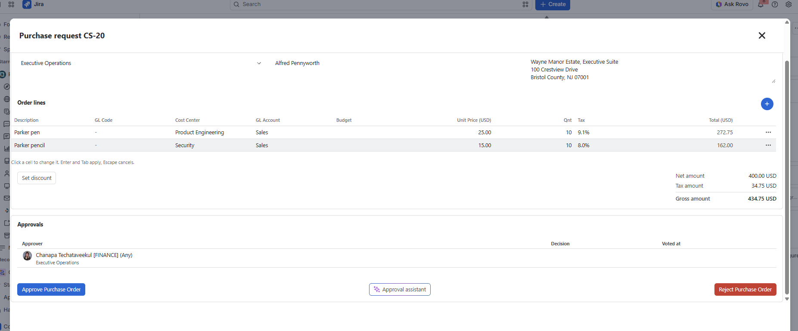Click the 162.00 total cell
Screen dimensions: 798x331
[x=725, y=145]
